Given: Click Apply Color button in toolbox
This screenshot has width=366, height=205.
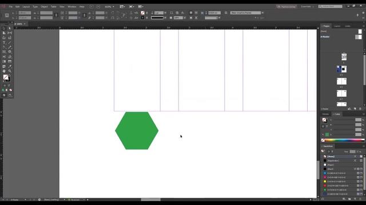Looking at the screenshot, I should point(3,90).
